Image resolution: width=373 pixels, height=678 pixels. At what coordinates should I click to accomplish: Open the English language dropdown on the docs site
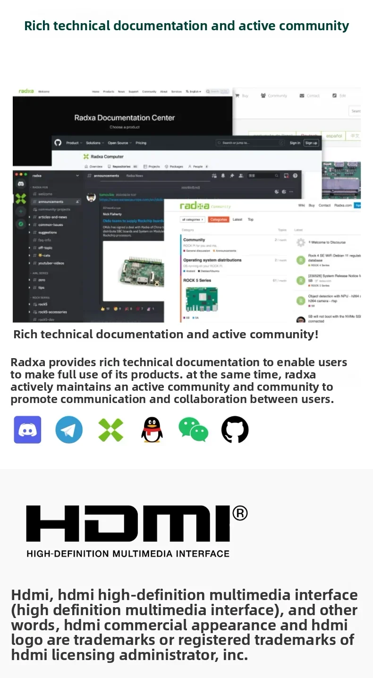point(194,91)
